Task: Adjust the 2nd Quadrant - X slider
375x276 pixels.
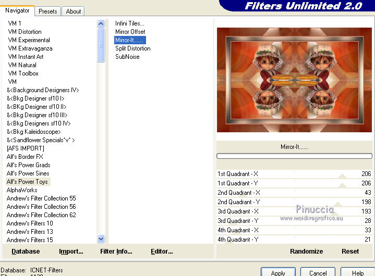Action: pyautogui.click(x=294, y=193)
